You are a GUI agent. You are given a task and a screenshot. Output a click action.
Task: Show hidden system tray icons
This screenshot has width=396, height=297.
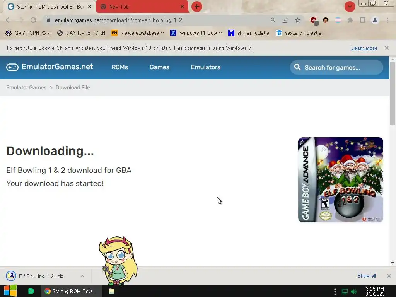[335, 292]
